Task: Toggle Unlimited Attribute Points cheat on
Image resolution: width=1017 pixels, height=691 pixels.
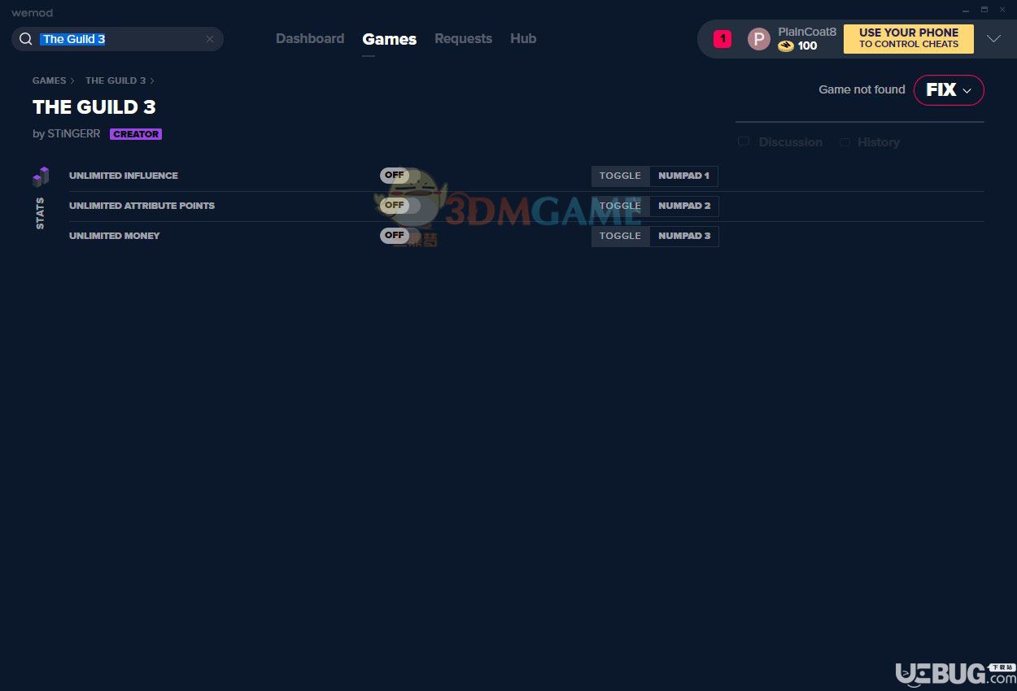Action: pyautogui.click(x=400, y=206)
